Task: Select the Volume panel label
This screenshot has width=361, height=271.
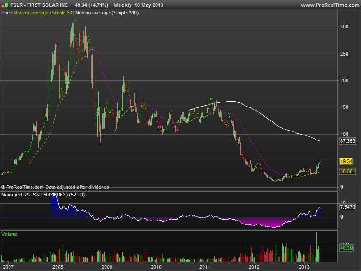Action: pyautogui.click(x=10, y=234)
